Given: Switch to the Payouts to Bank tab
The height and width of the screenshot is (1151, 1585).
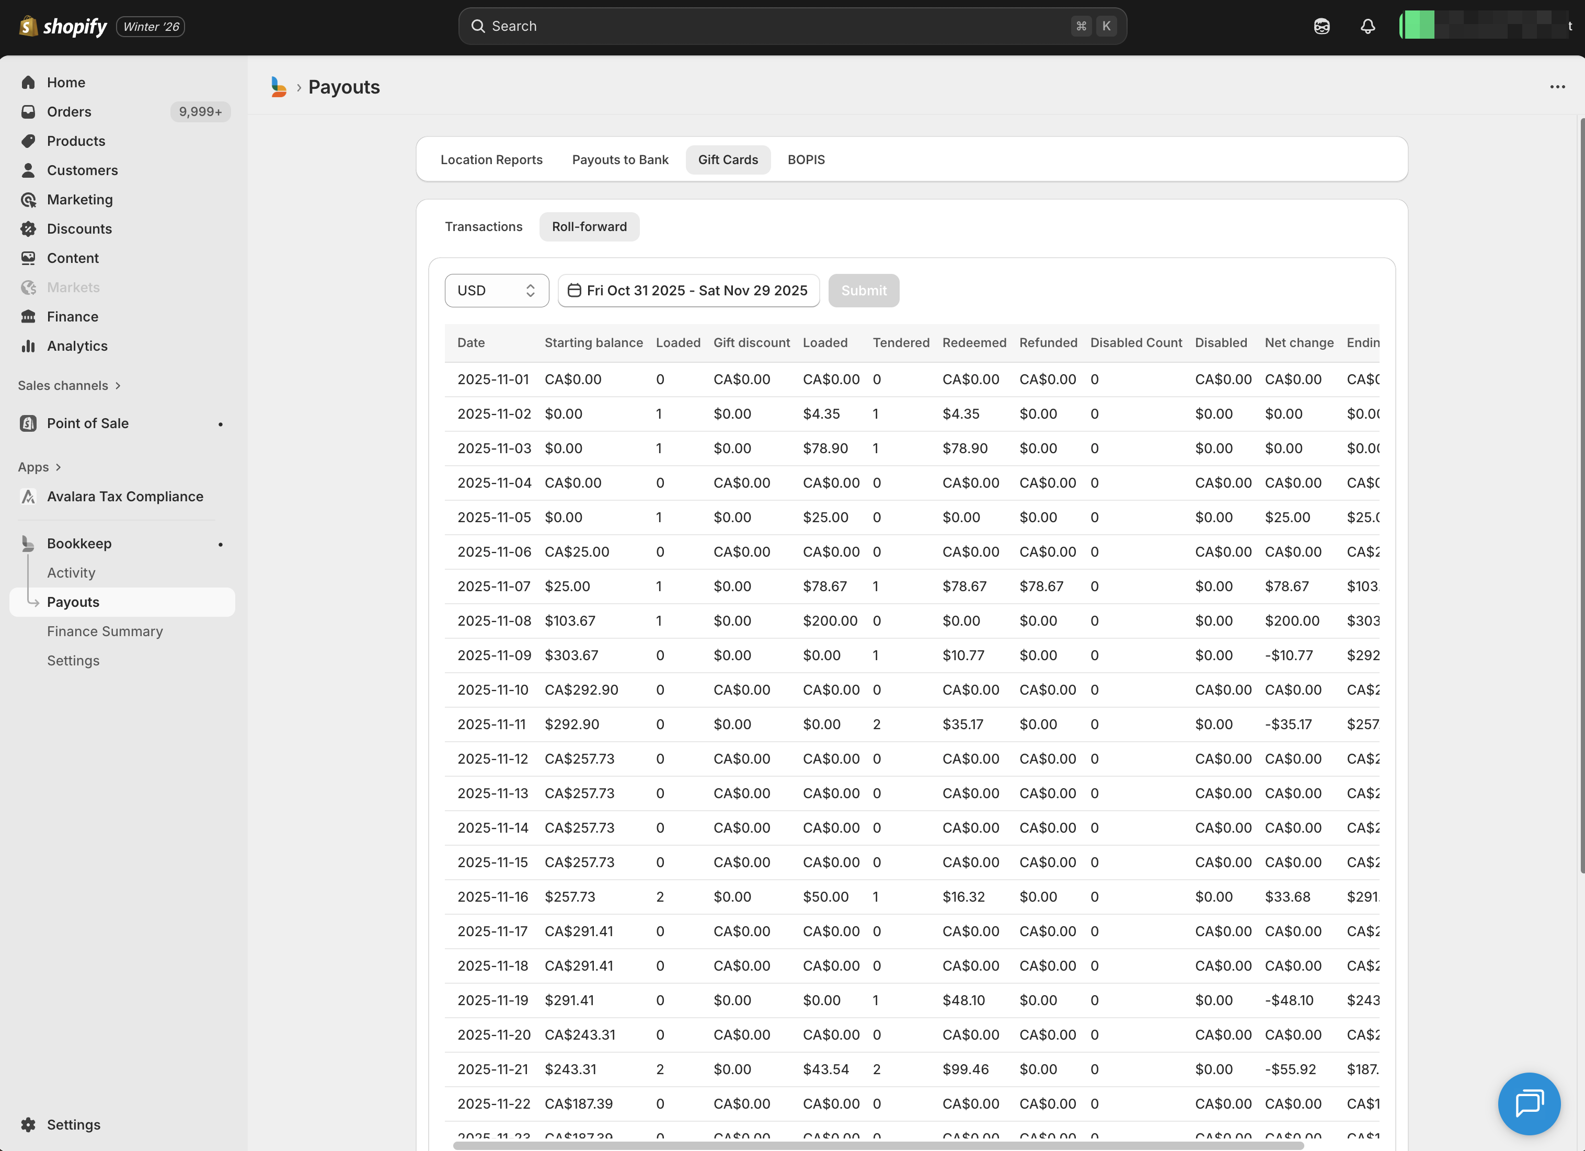Looking at the screenshot, I should pos(620,159).
